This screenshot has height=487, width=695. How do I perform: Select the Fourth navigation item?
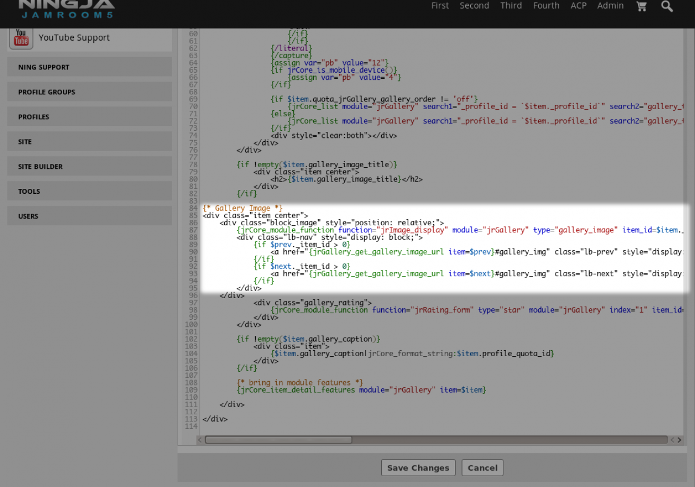pos(546,5)
